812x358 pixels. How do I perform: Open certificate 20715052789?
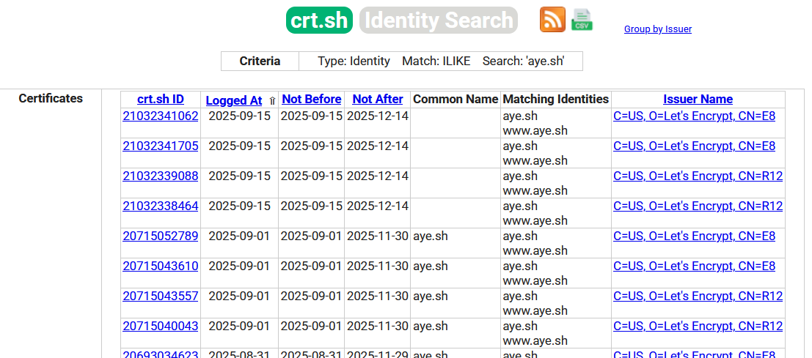[x=161, y=236]
